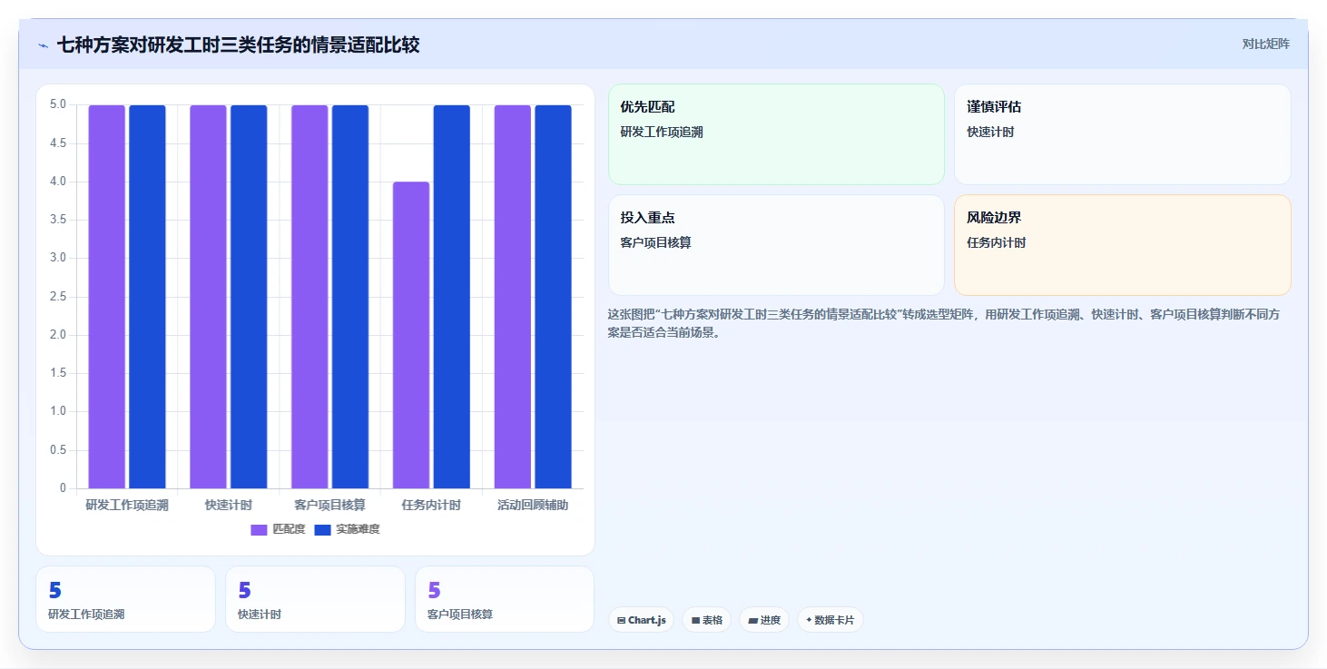1327x669 pixels.
Task: Click the lightning icon beside the page title
Action: point(43,45)
